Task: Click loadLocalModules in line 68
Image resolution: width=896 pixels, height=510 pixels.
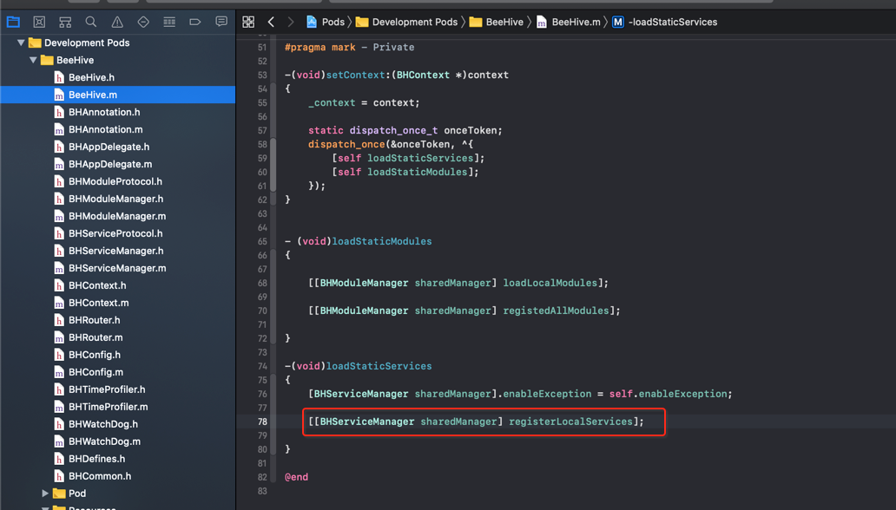Action: coord(550,283)
